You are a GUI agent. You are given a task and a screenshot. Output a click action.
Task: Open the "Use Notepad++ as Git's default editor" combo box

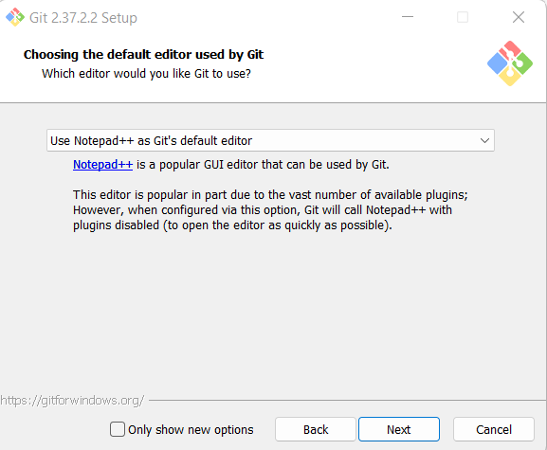[x=270, y=140]
